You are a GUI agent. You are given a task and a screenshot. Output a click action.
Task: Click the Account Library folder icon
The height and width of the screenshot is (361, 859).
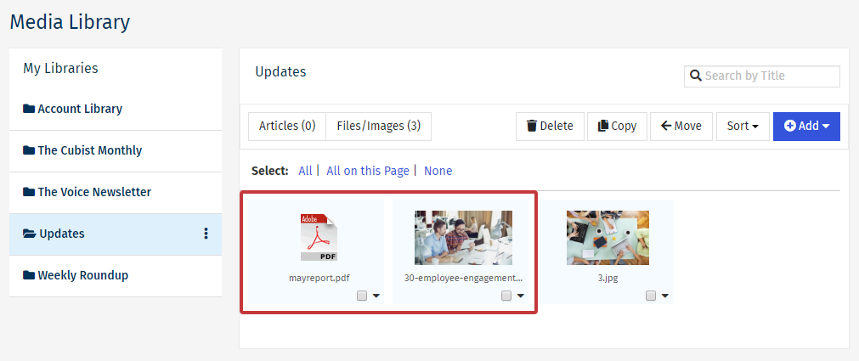[29, 109]
